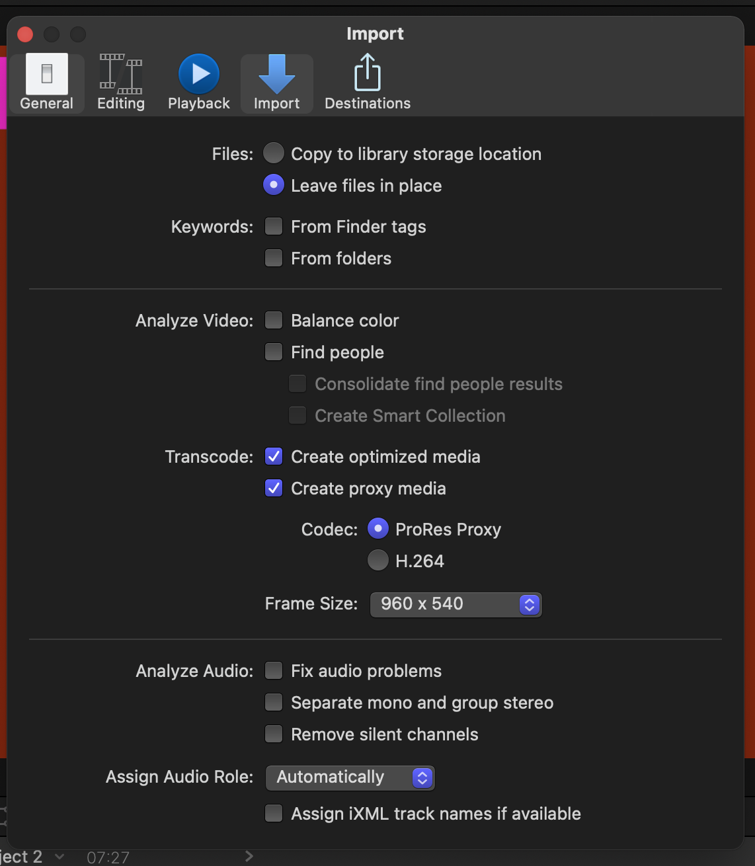Select H.264 as proxy codec
This screenshot has width=755, height=866.
[378, 561]
